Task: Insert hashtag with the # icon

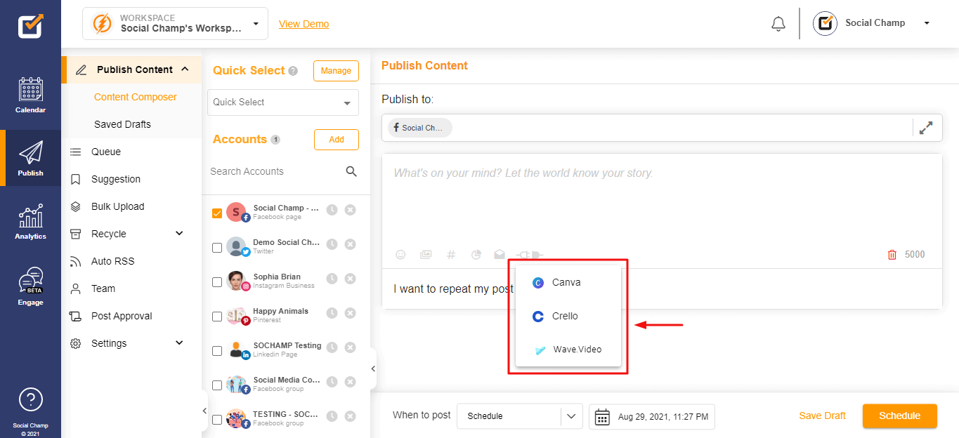Action: pyautogui.click(x=451, y=255)
